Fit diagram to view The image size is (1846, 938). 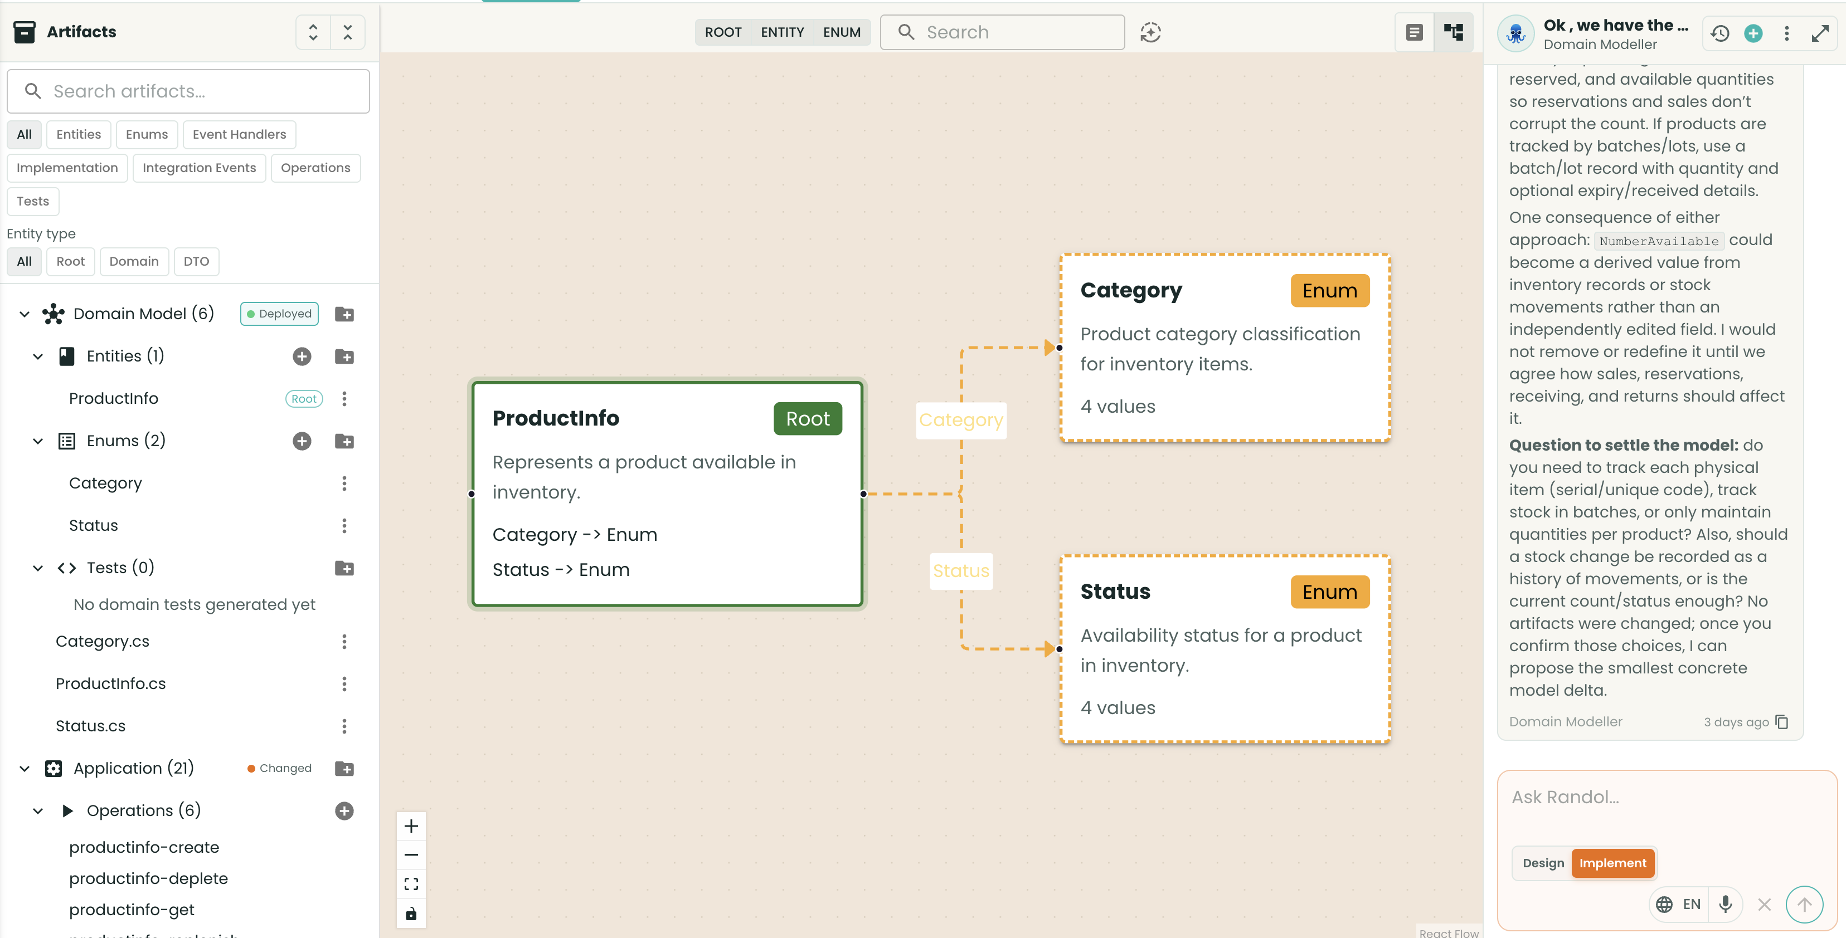pos(411,885)
